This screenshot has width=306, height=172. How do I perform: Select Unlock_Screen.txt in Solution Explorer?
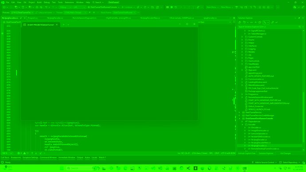coord(255,106)
